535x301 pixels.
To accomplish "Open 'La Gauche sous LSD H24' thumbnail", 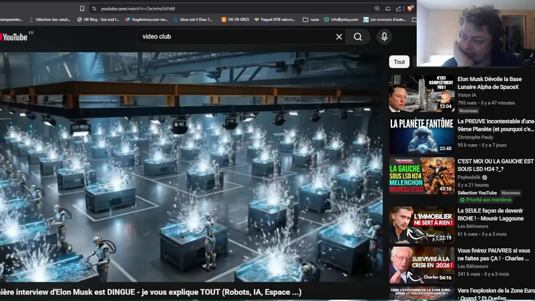I will [x=421, y=176].
